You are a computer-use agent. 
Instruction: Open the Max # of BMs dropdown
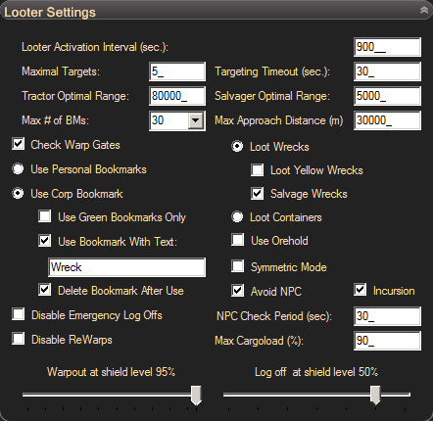click(196, 120)
